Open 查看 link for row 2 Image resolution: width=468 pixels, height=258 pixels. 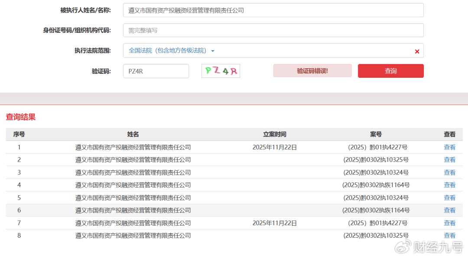tap(449, 160)
